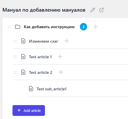Click plus icon next to Test article 2
The height and width of the screenshot is (119, 128).
click(61, 72)
